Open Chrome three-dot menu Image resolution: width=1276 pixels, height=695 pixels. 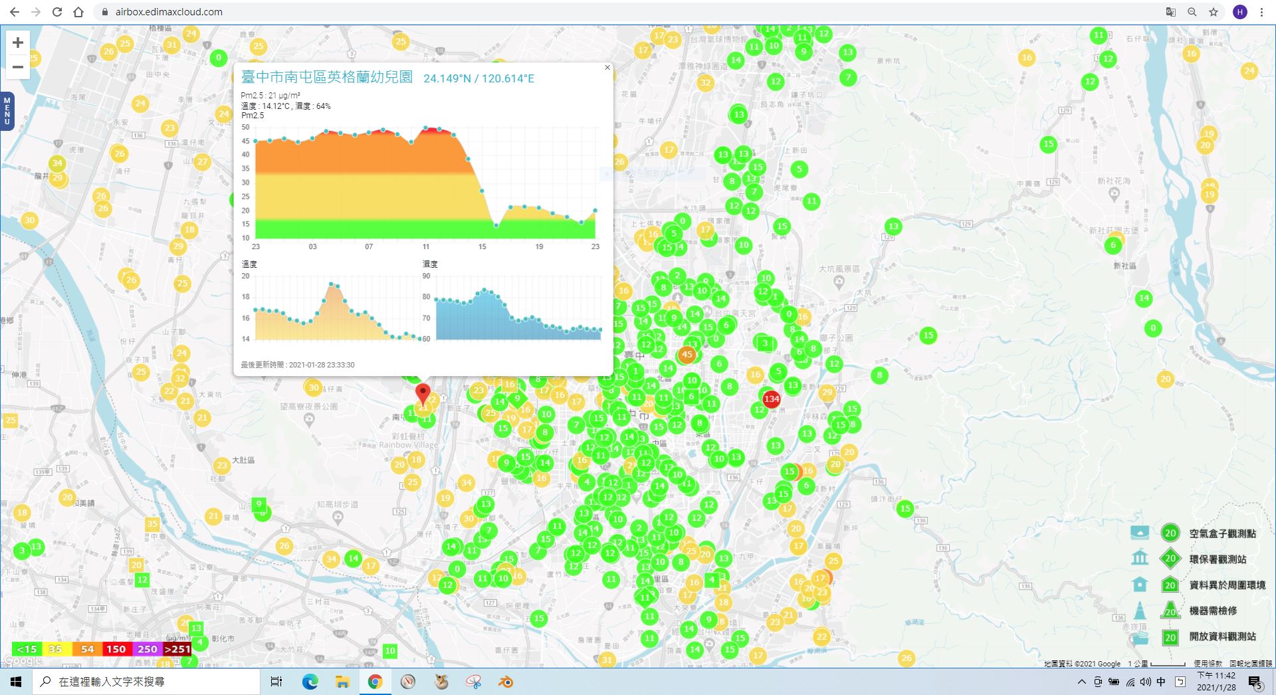(x=1261, y=12)
